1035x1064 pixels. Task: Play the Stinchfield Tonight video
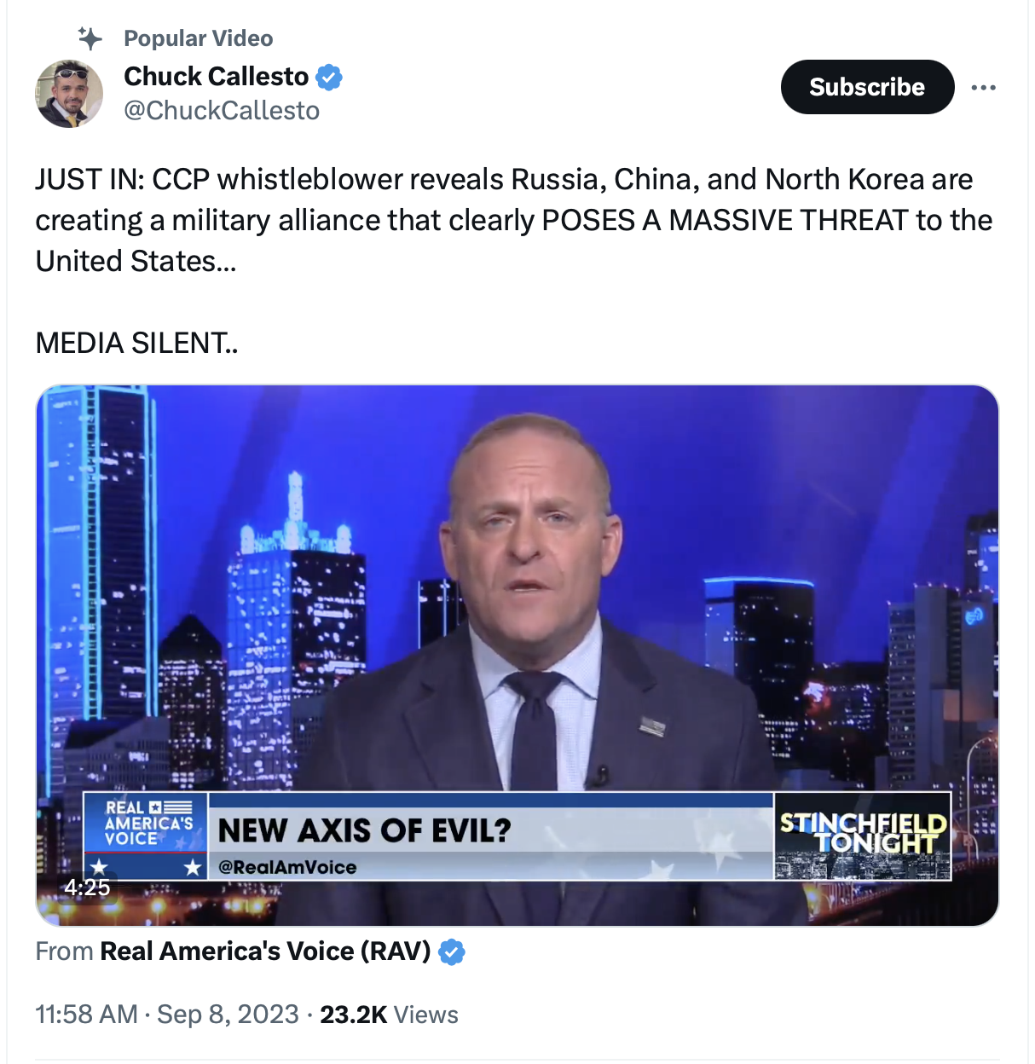[x=517, y=655]
